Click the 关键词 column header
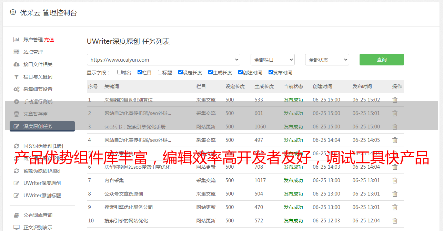 [x=112, y=86]
